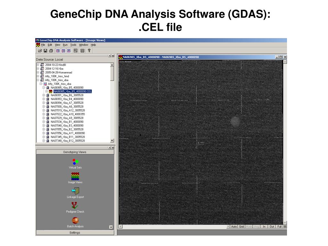Click the question mark help icon
The height and width of the screenshot is (246, 328).
(89, 51)
